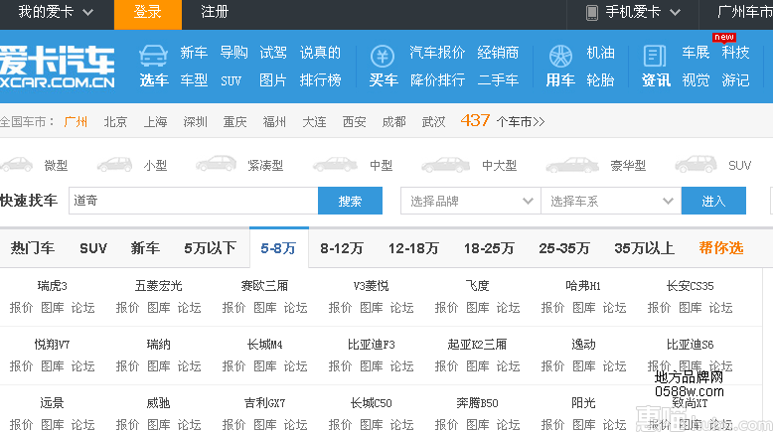Viewport: 773px width, 432px height.
Task: Open the 瑞虎3 car model
Action: (x=52, y=286)
